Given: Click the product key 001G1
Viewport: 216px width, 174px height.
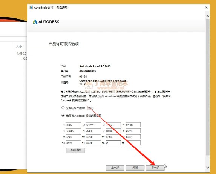Looking at the screenshot, I should tap(83, 76).
